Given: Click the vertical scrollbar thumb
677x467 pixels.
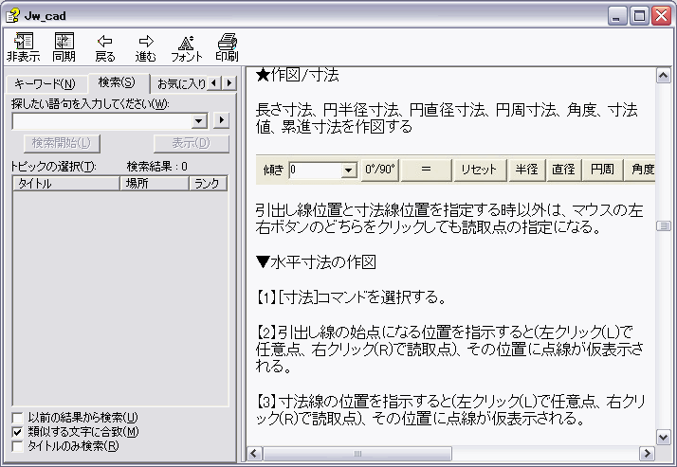Looking at the screenshot, I should pos(663,225).
